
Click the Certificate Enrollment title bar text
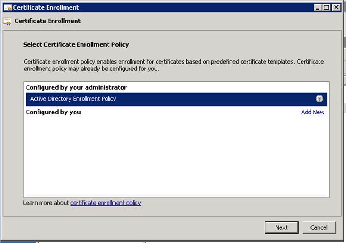(x=46, y=8)
